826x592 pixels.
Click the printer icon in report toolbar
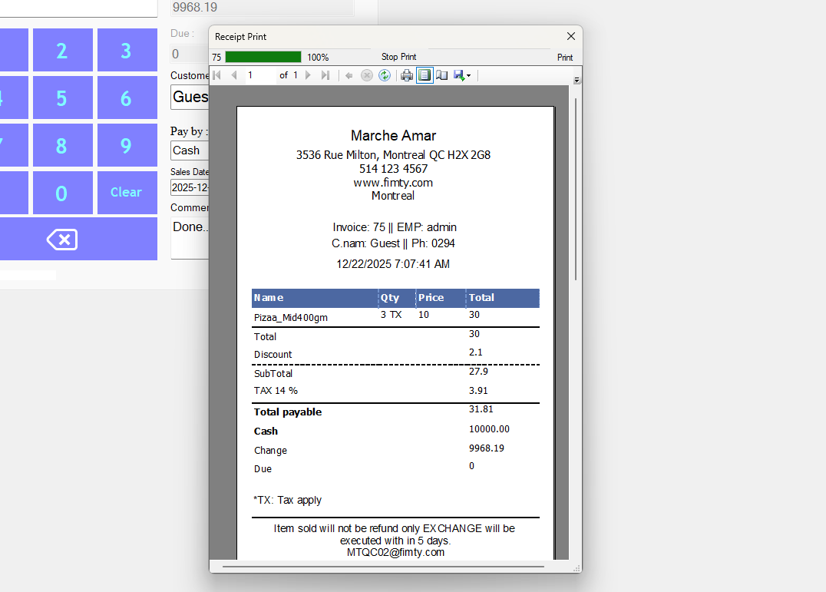point(407,75)
